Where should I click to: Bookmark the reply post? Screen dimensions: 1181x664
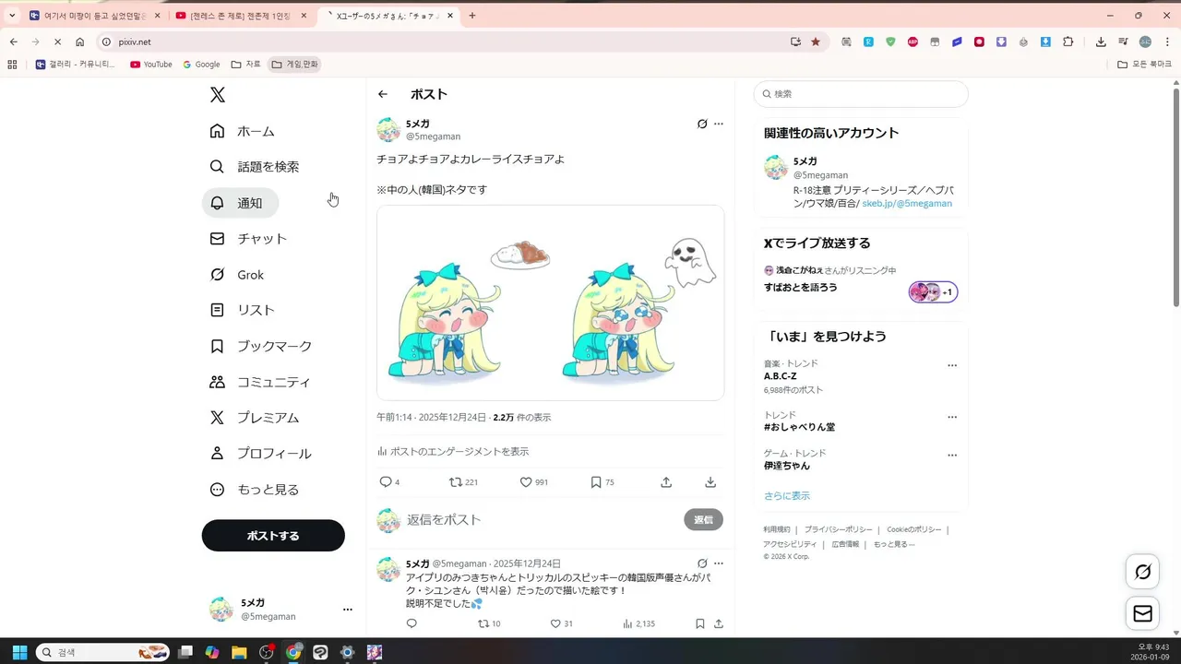pos(700,624)
